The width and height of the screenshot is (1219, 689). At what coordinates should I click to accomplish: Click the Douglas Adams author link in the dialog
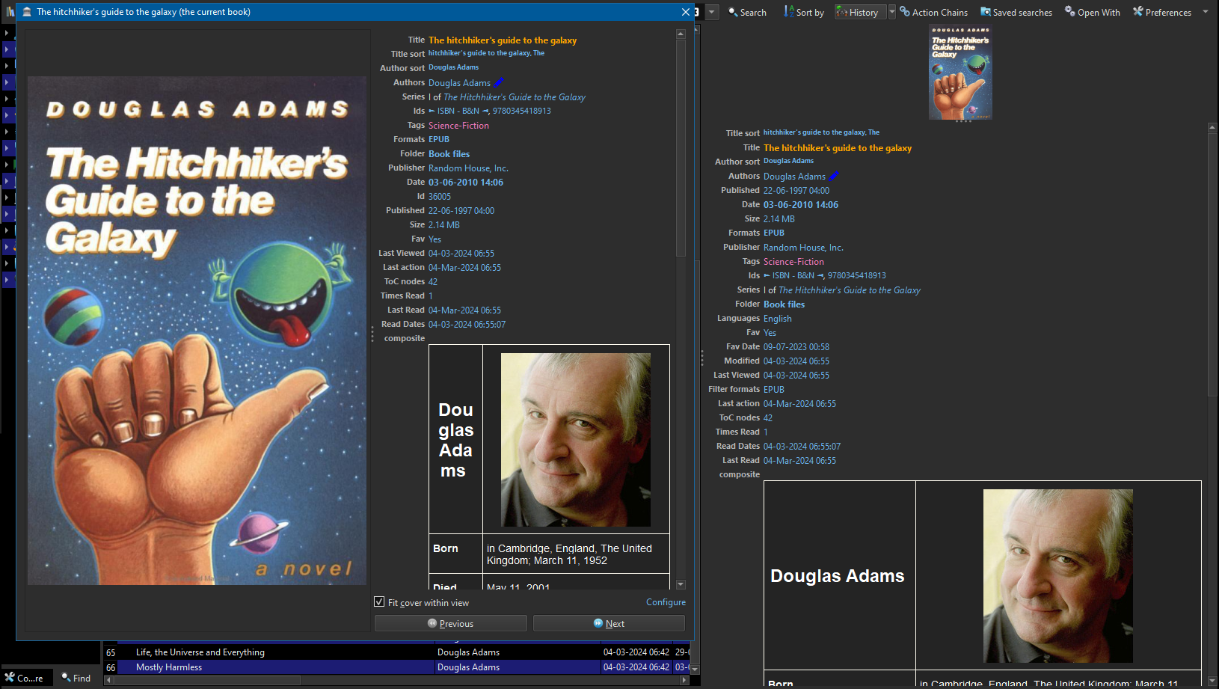click(459, 83)
